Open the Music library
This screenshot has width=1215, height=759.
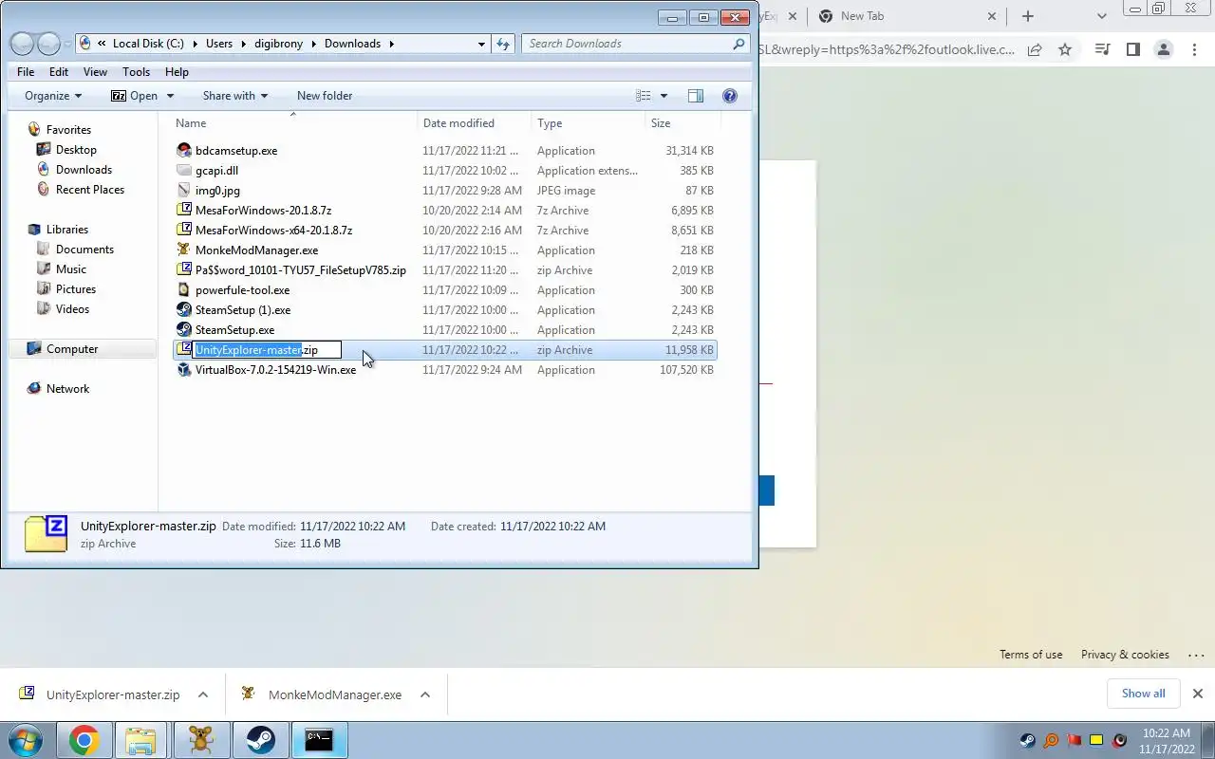point(71,269)
